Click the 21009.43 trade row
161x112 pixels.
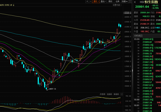(x=147, y=91)
